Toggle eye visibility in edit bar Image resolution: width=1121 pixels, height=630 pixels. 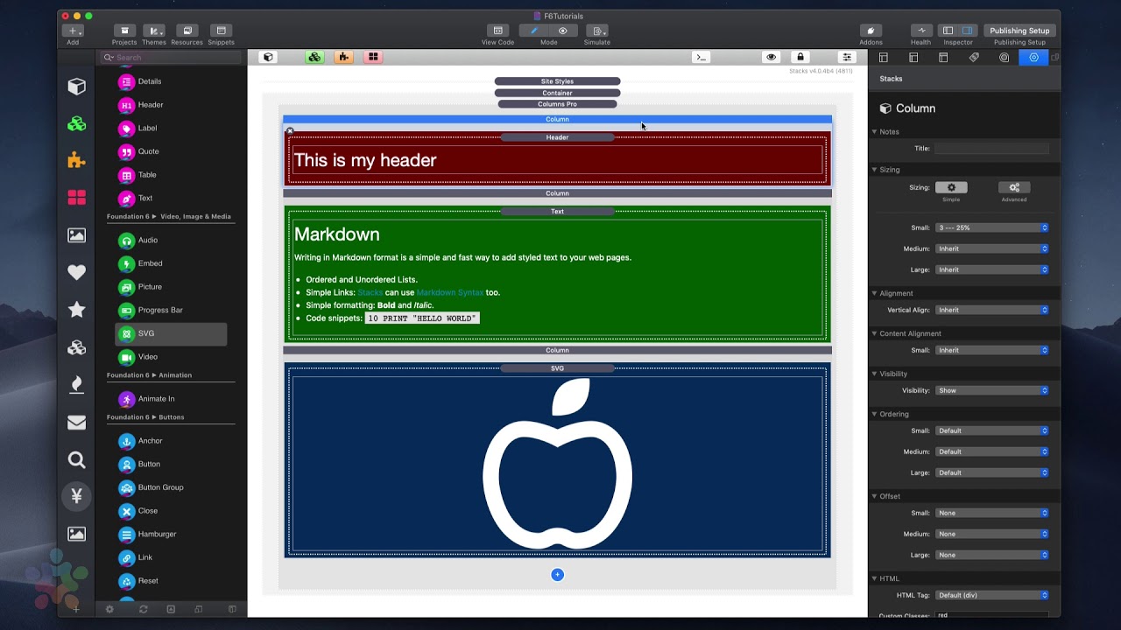click(x=771, y=57)
